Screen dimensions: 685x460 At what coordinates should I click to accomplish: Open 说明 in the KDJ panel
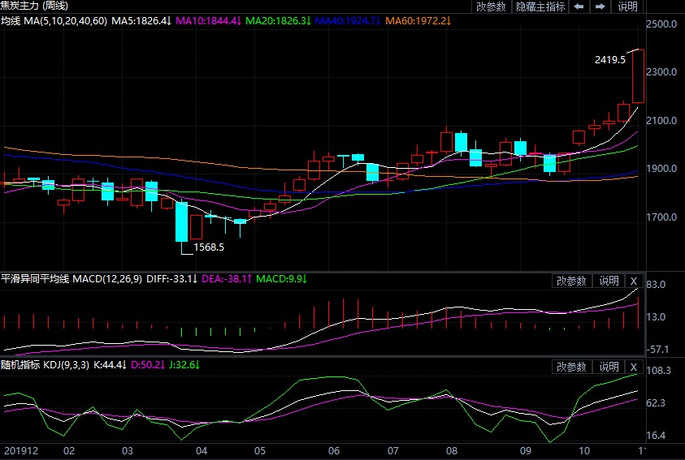tap(609, 367)
